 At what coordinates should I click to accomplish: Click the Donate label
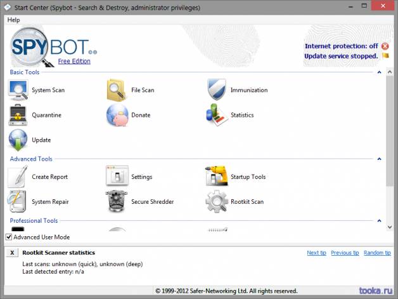pyautogui.click(x=141, y=115)
